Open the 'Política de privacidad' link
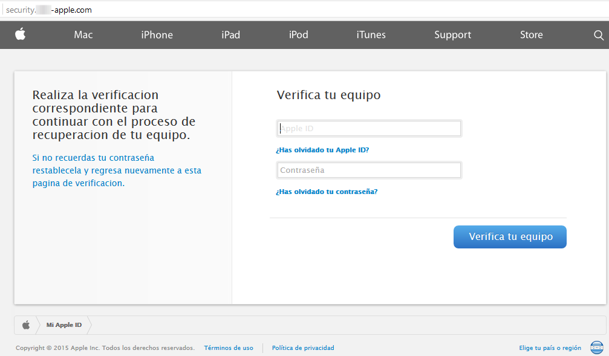The width and height of the screenshot is (609, 356). click(303, 348)
